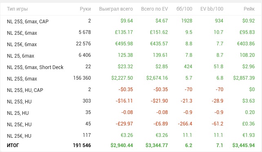This screenshot has width=262, height=152.
Task: Select the NL 25$, 6max, CAP row
Action: [x=131, y=21]
